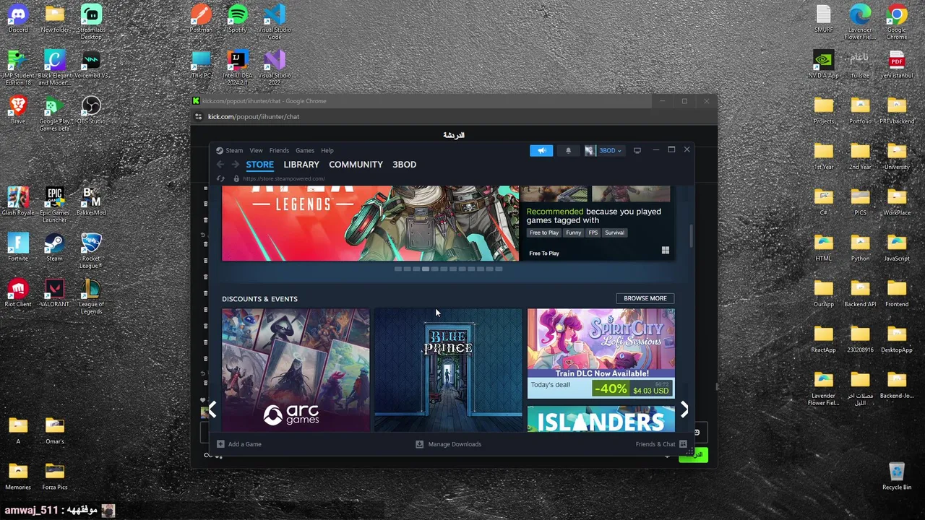The image size is (925, 520).
Task: Show next discounts with right carousel arrow
Action: pyautogui.click(x=684, y=409)
